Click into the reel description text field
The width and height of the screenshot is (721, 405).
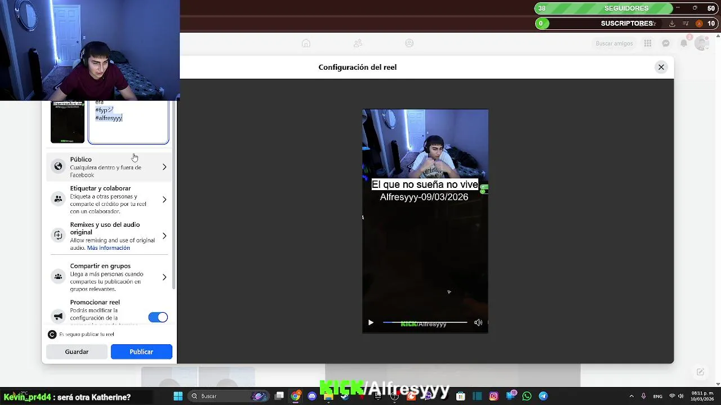click(128, 123)
